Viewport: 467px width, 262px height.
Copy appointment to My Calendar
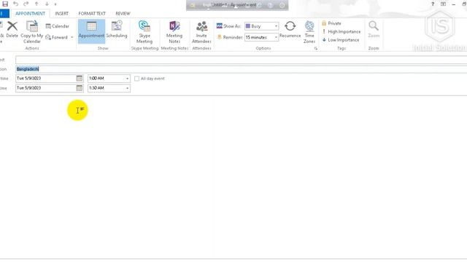pyautogui.click(x=32, y=32)
